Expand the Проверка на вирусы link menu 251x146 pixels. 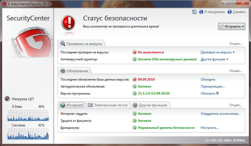(x=217, y=52)
